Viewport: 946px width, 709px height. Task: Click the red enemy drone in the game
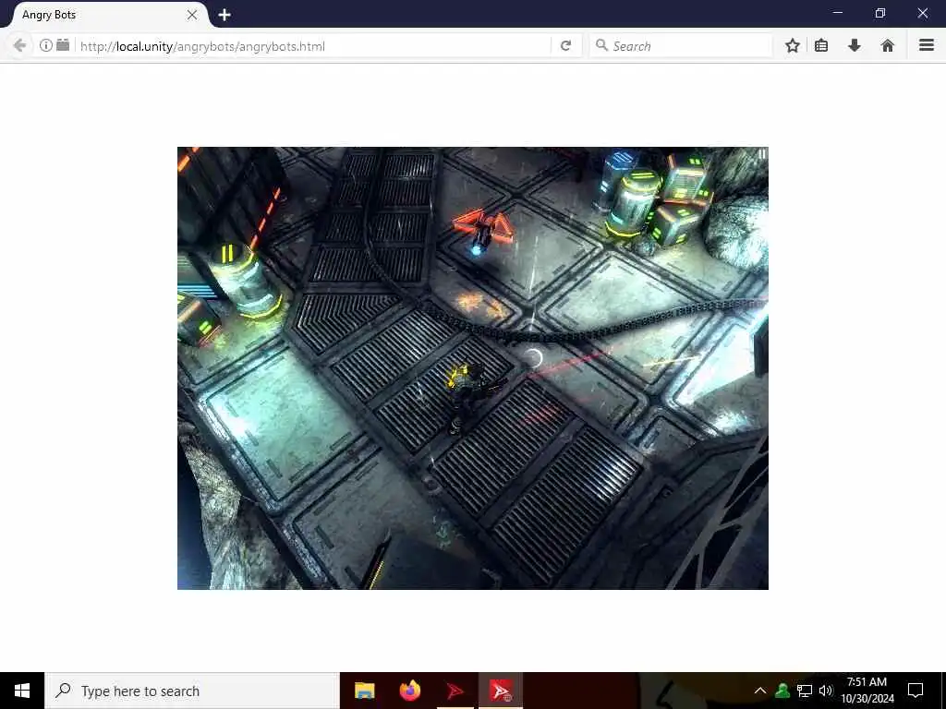[483, 230]
